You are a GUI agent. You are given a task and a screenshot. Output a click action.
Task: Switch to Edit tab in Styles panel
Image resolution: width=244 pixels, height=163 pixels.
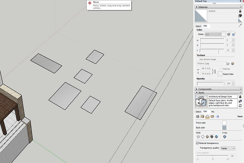205,111
